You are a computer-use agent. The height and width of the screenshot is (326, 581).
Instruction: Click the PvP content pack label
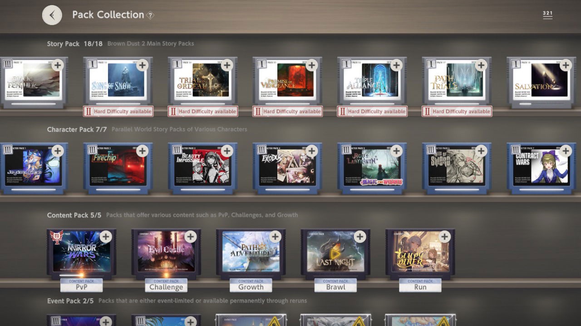pos(82,285)
